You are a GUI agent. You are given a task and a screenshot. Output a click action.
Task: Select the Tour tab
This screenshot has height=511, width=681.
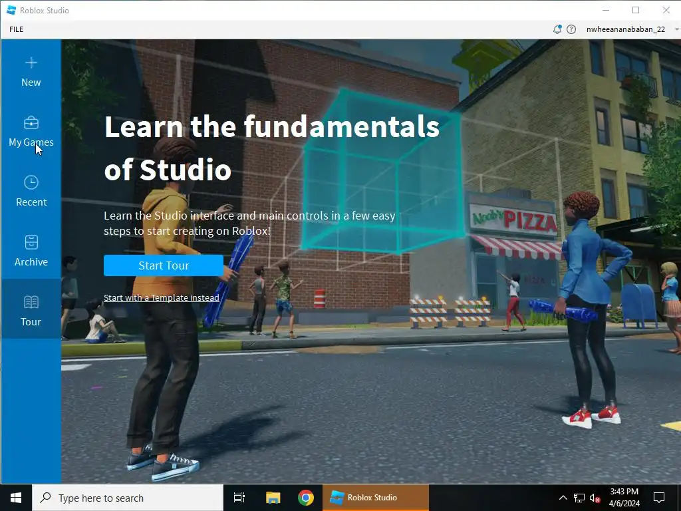[31, 309]
